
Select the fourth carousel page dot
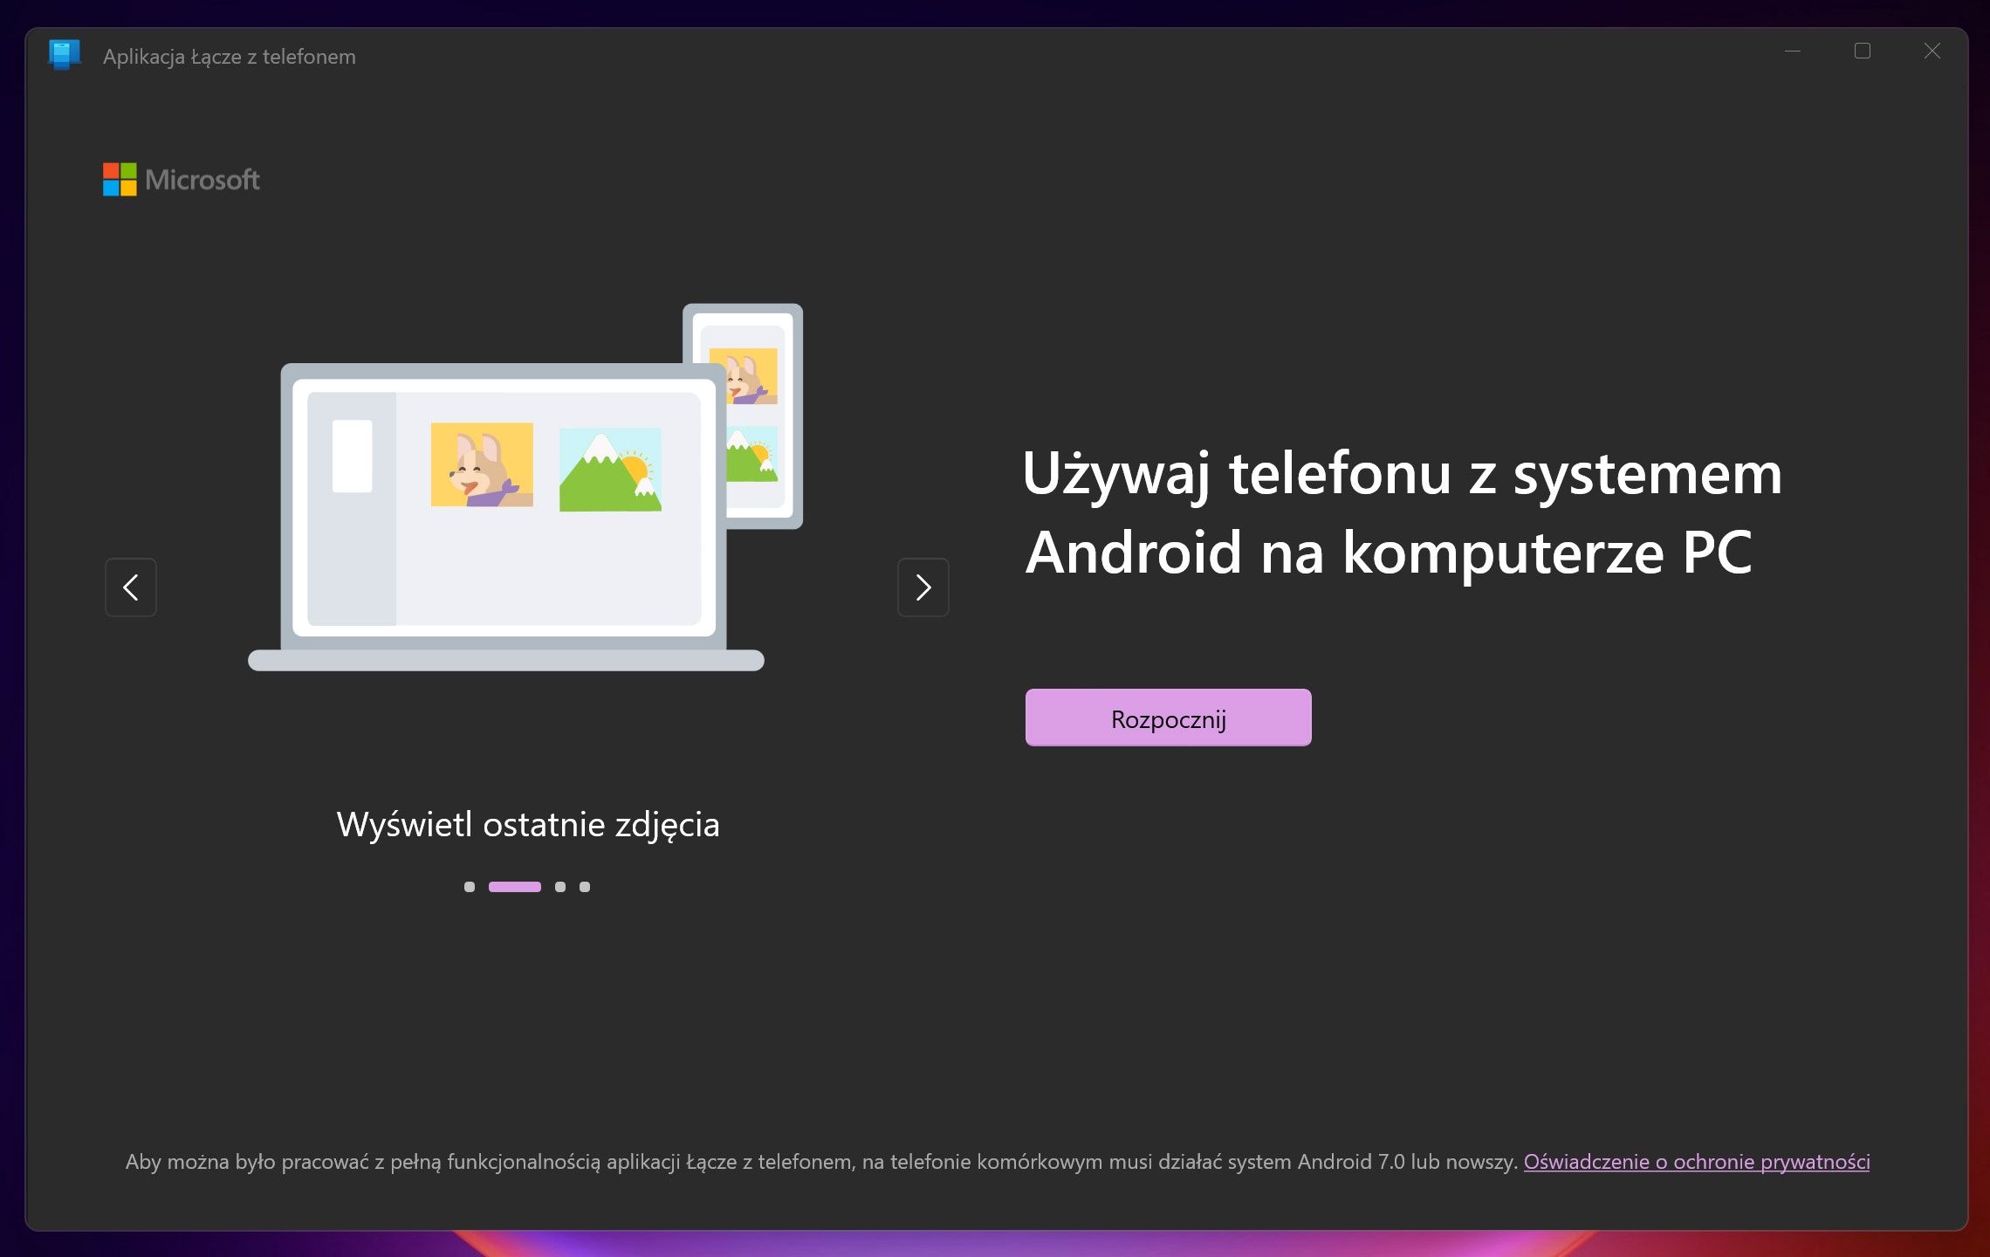tap(585, 887)
